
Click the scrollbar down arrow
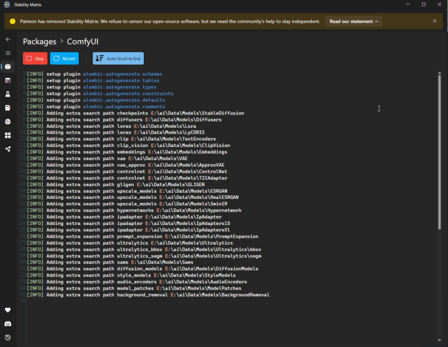(439, 340)
